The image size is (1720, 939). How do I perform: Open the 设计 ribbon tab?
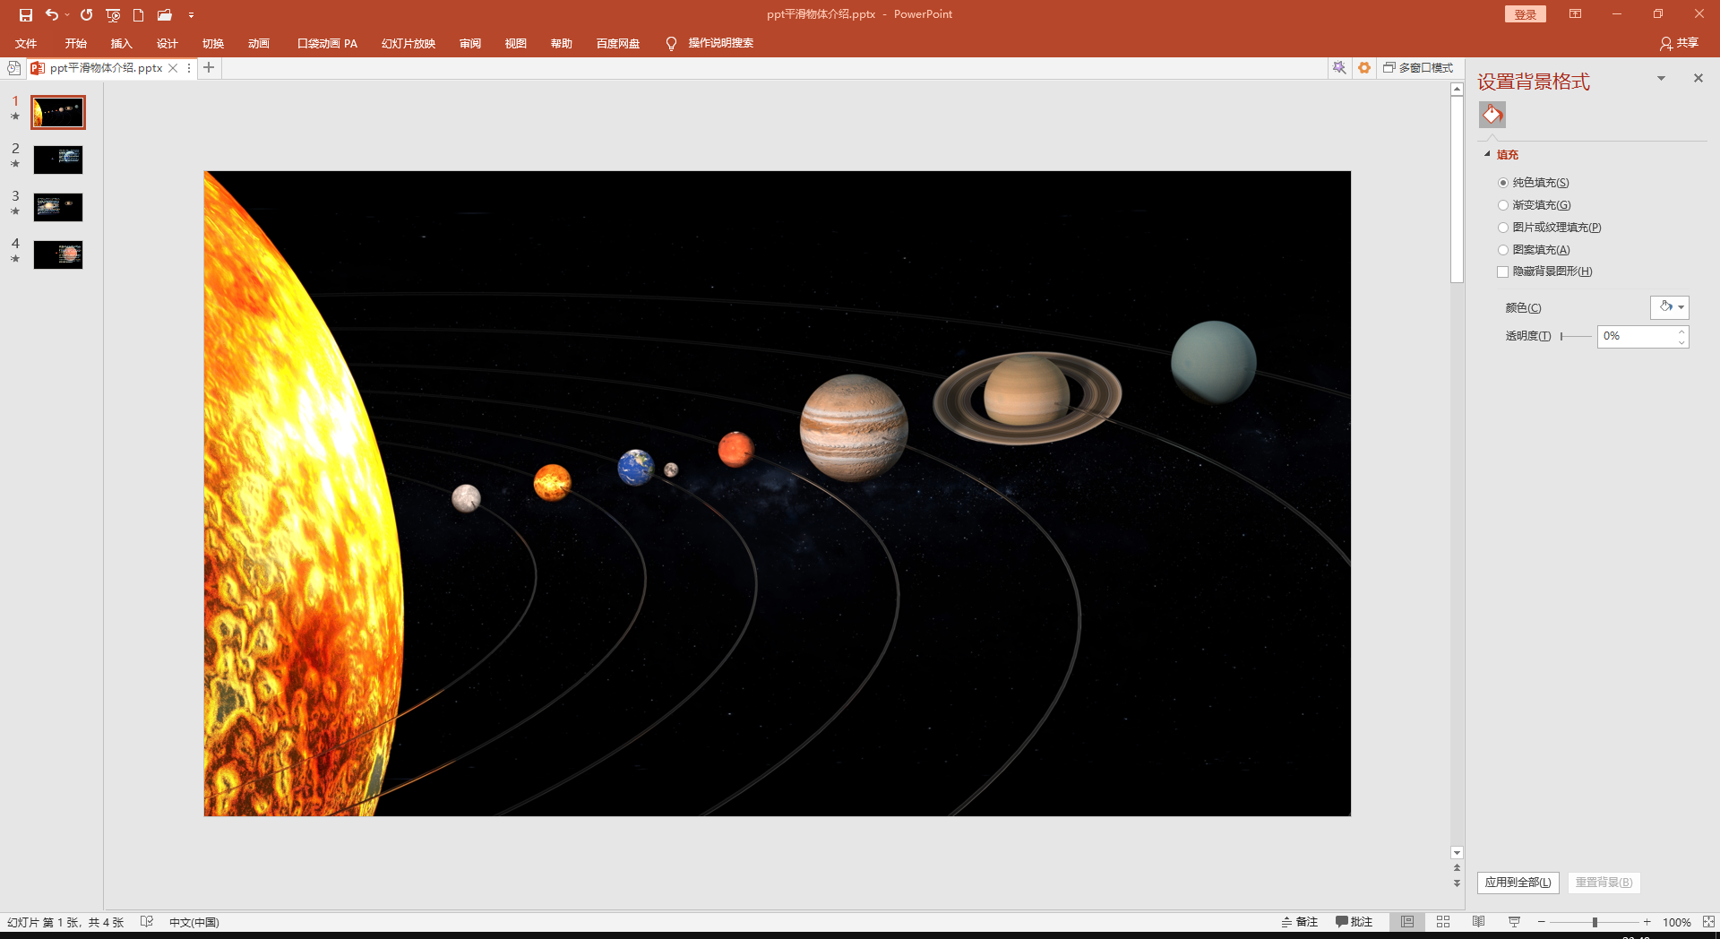(x=167, y=43)
